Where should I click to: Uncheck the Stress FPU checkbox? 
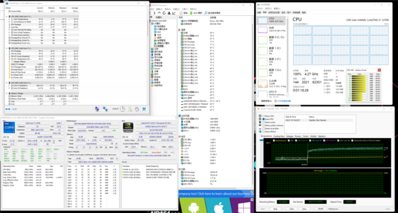(x=263, y=119)
